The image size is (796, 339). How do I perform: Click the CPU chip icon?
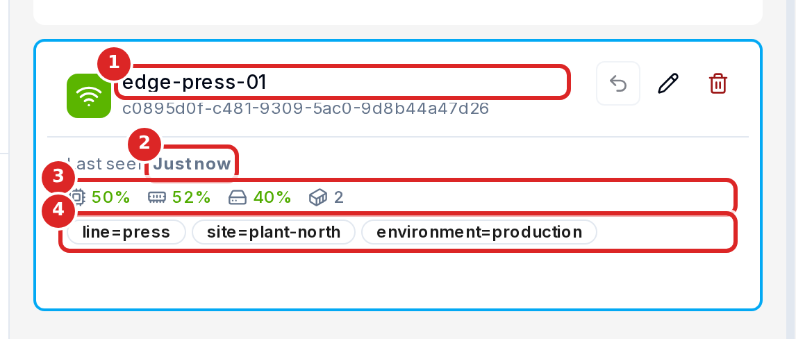78,197
